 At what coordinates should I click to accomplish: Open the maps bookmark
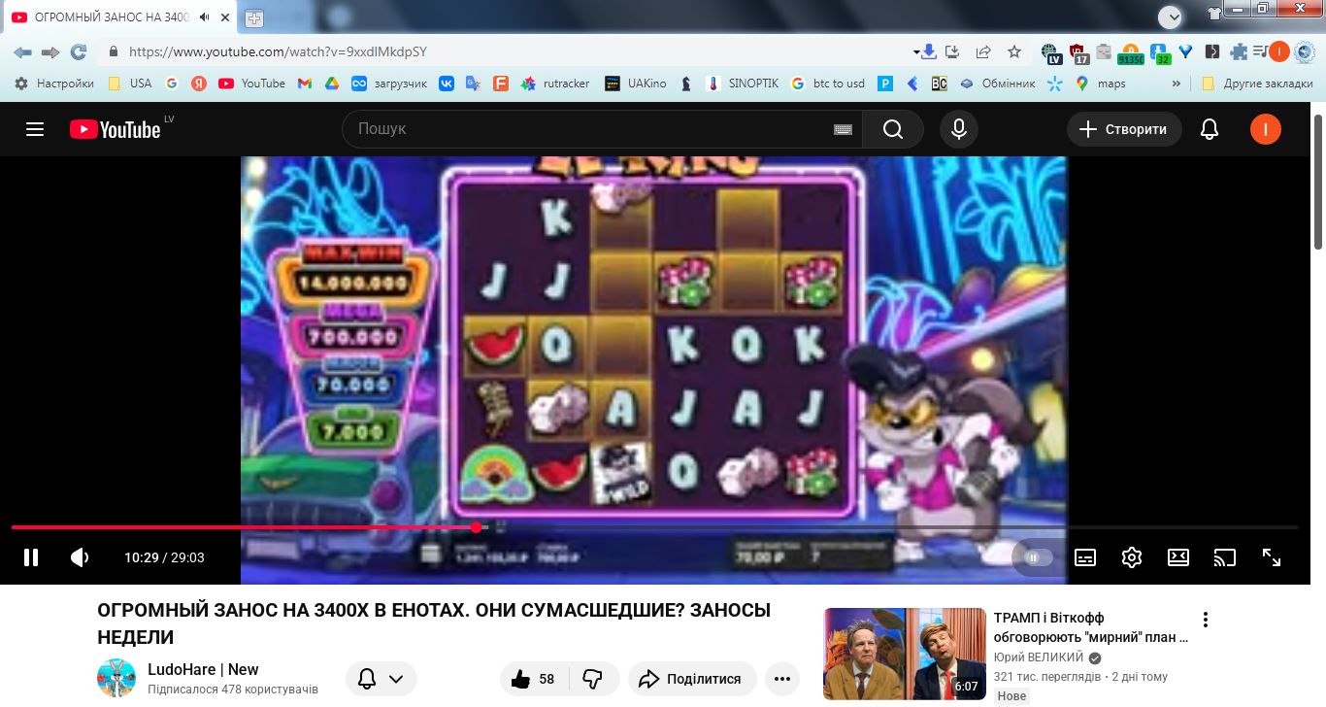click(1101, 84)
